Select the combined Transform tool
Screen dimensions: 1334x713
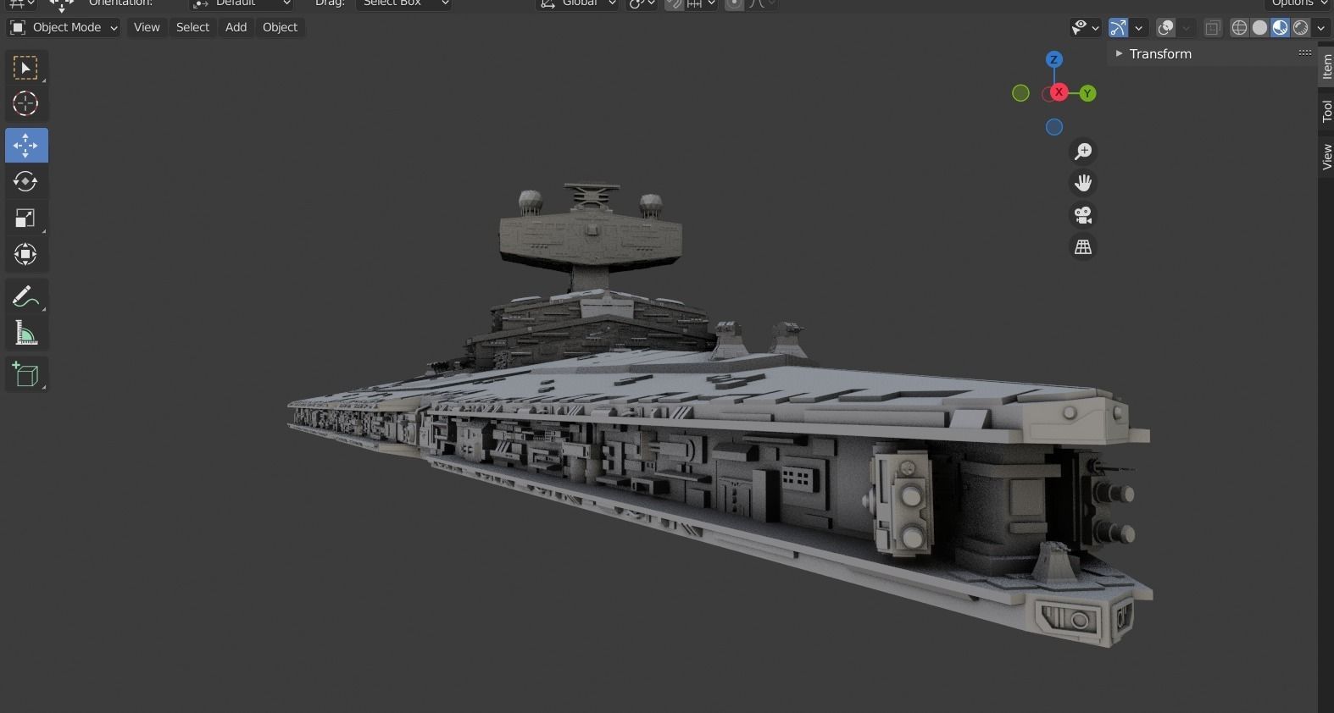25,254
